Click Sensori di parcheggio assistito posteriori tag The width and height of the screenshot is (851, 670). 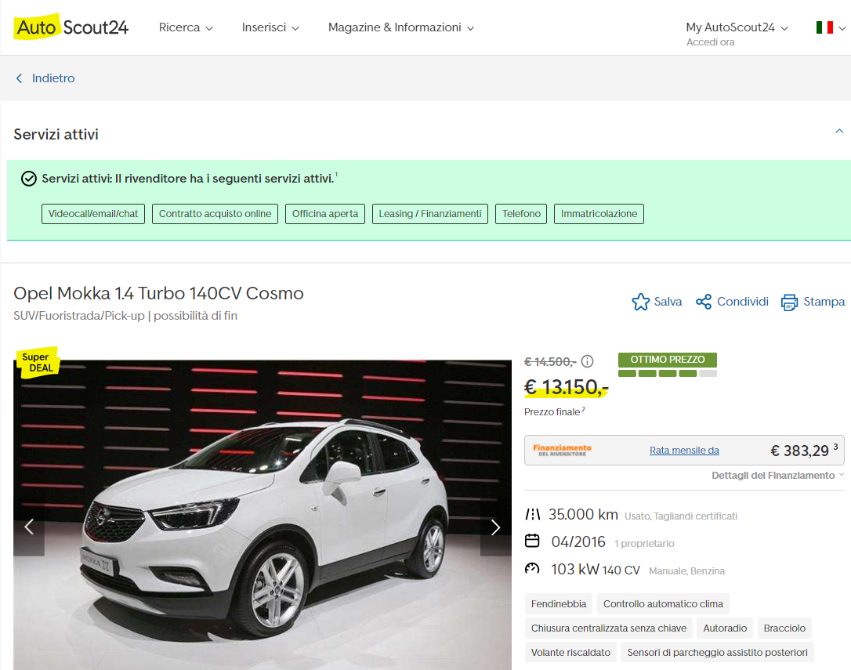coord(717,653)
